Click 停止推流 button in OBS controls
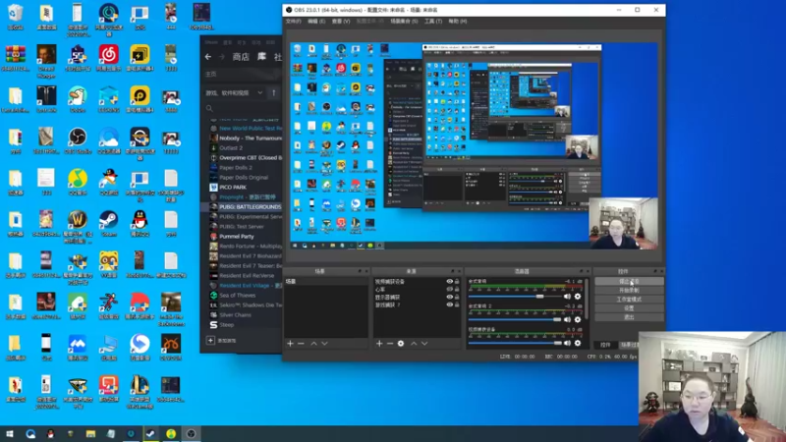The width and height of the screenshot is (786, 442). (x=629, y=282)
